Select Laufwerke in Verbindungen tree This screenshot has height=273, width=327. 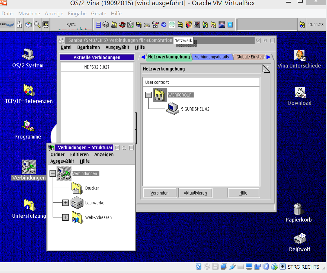click(95, 203)
